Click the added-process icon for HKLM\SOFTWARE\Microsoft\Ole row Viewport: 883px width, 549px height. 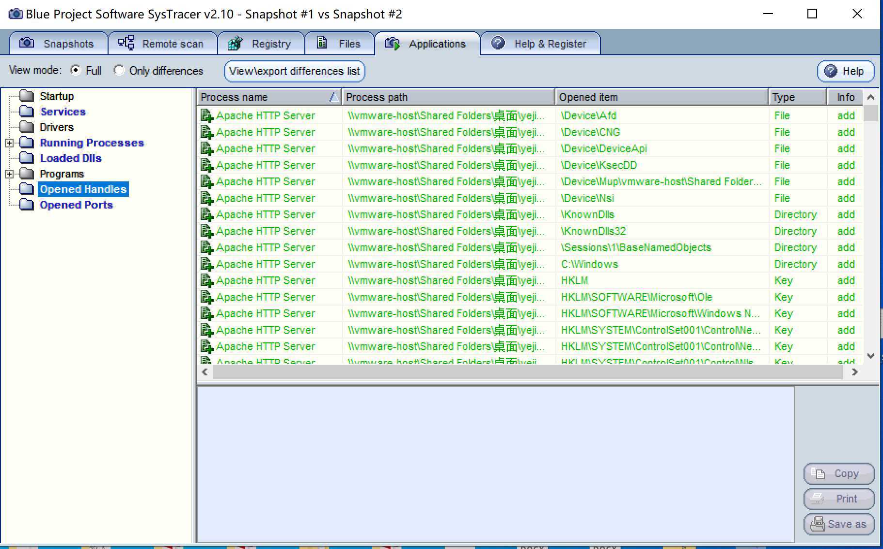(207, 297)
